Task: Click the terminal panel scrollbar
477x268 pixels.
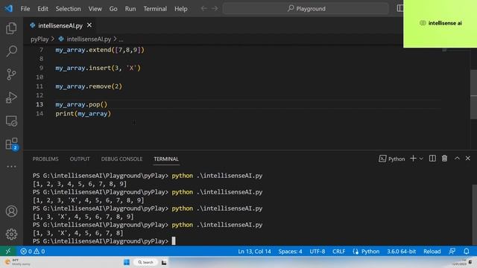Action: [474, 214]
